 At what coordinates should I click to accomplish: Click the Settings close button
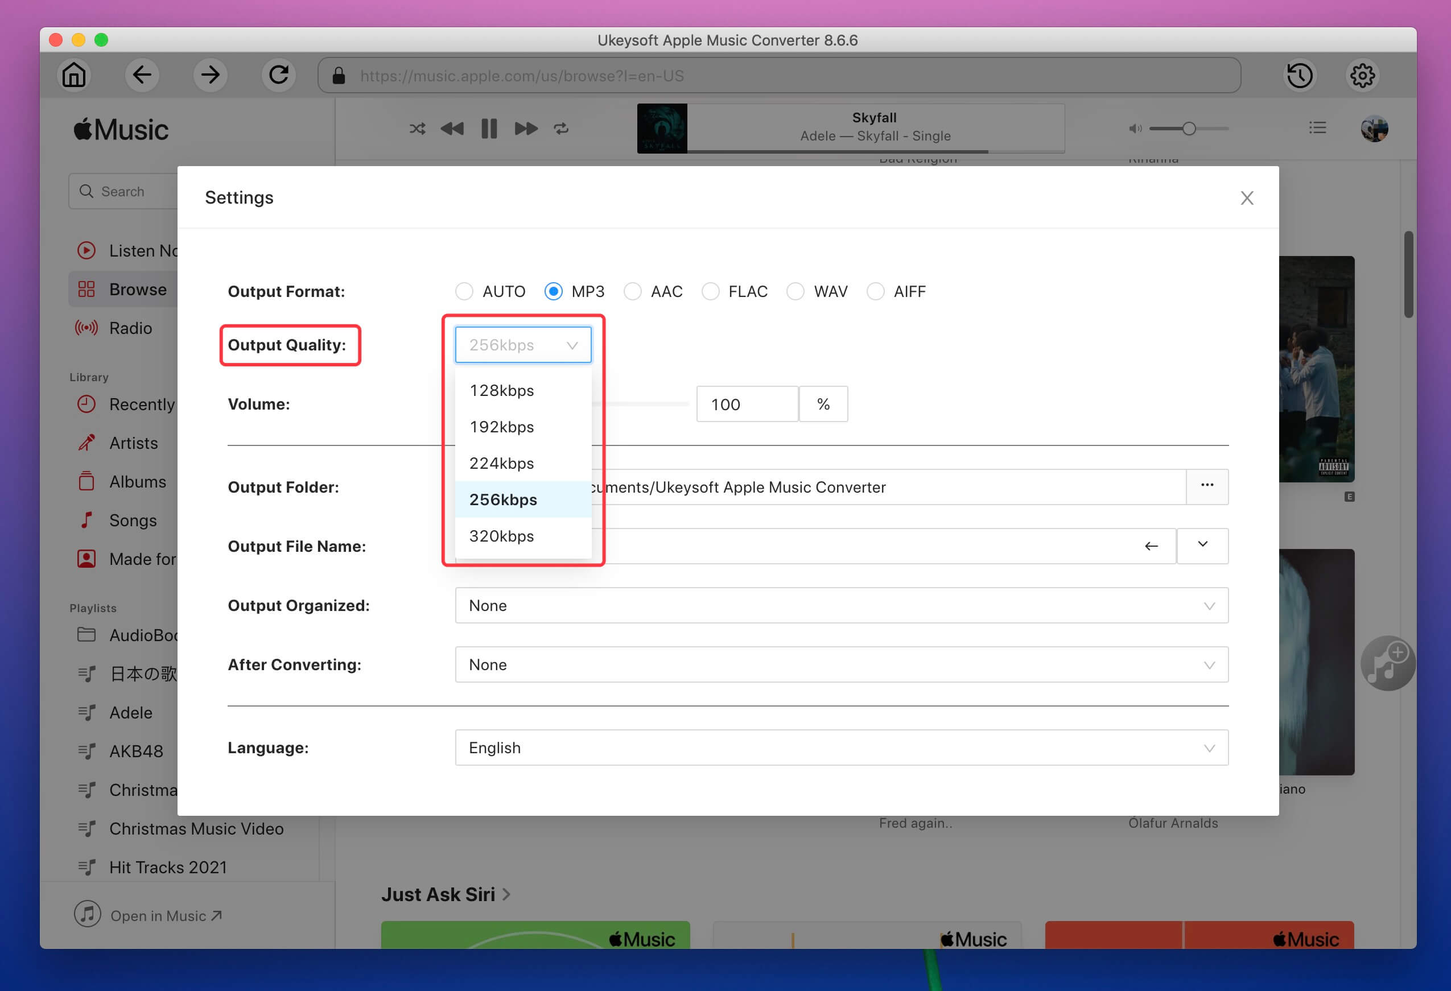coord(1247,199)
